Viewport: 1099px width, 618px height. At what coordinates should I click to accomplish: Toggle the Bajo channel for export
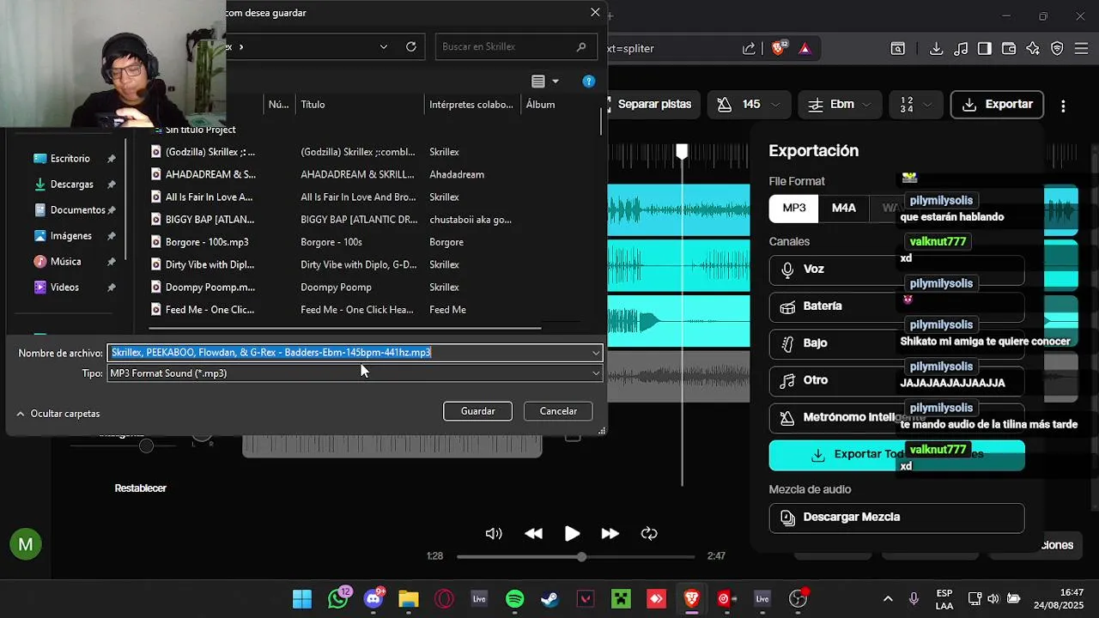(x=896, y=343)
